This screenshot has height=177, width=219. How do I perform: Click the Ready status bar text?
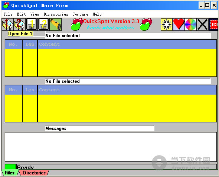point(25,167)
